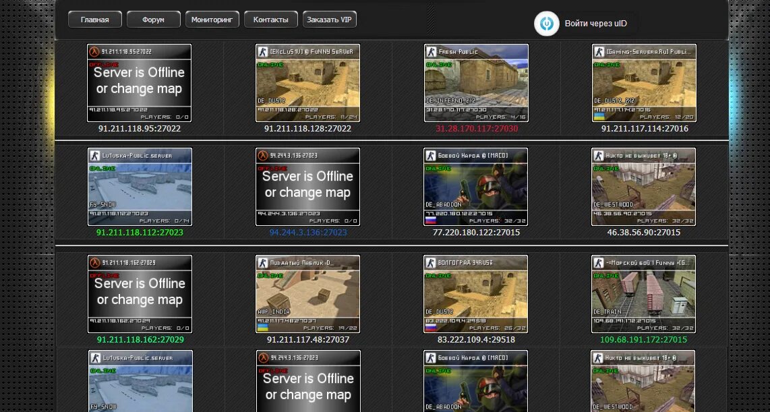The width and height of the screenshot is (770, 412).
Task: Open link 83.222.109.4:29518 under ВОЛГОГРАД banner
Action: click(x=476, y=339)
